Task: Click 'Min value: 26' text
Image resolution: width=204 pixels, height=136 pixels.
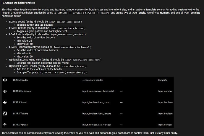Action: click(x=24, y=41)
